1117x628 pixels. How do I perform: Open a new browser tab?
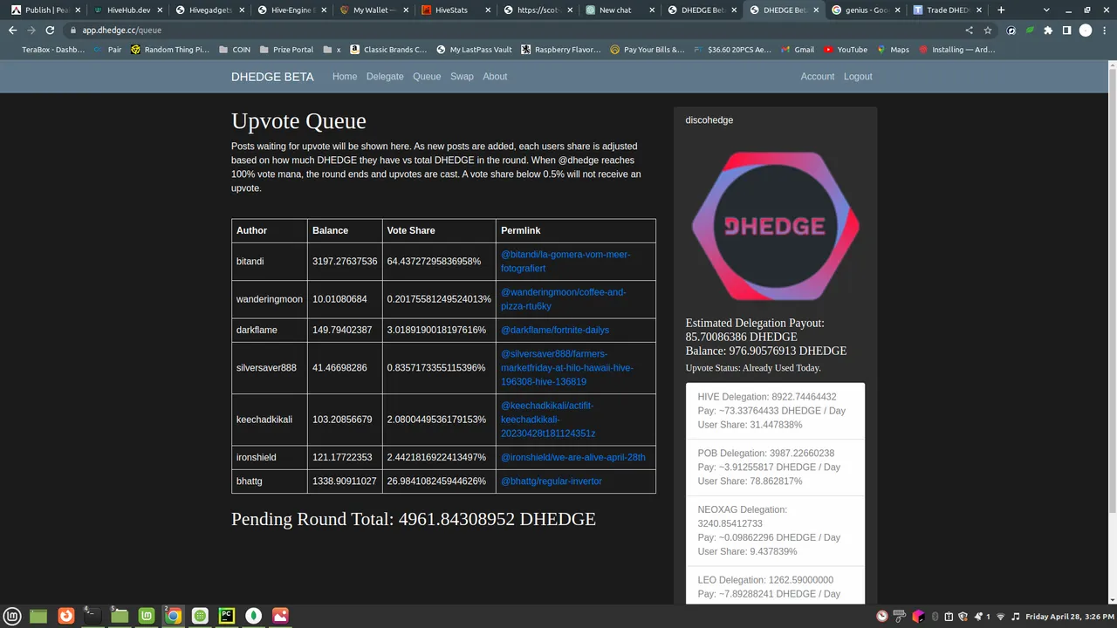pyautogui.click(x=1001, y=10)
